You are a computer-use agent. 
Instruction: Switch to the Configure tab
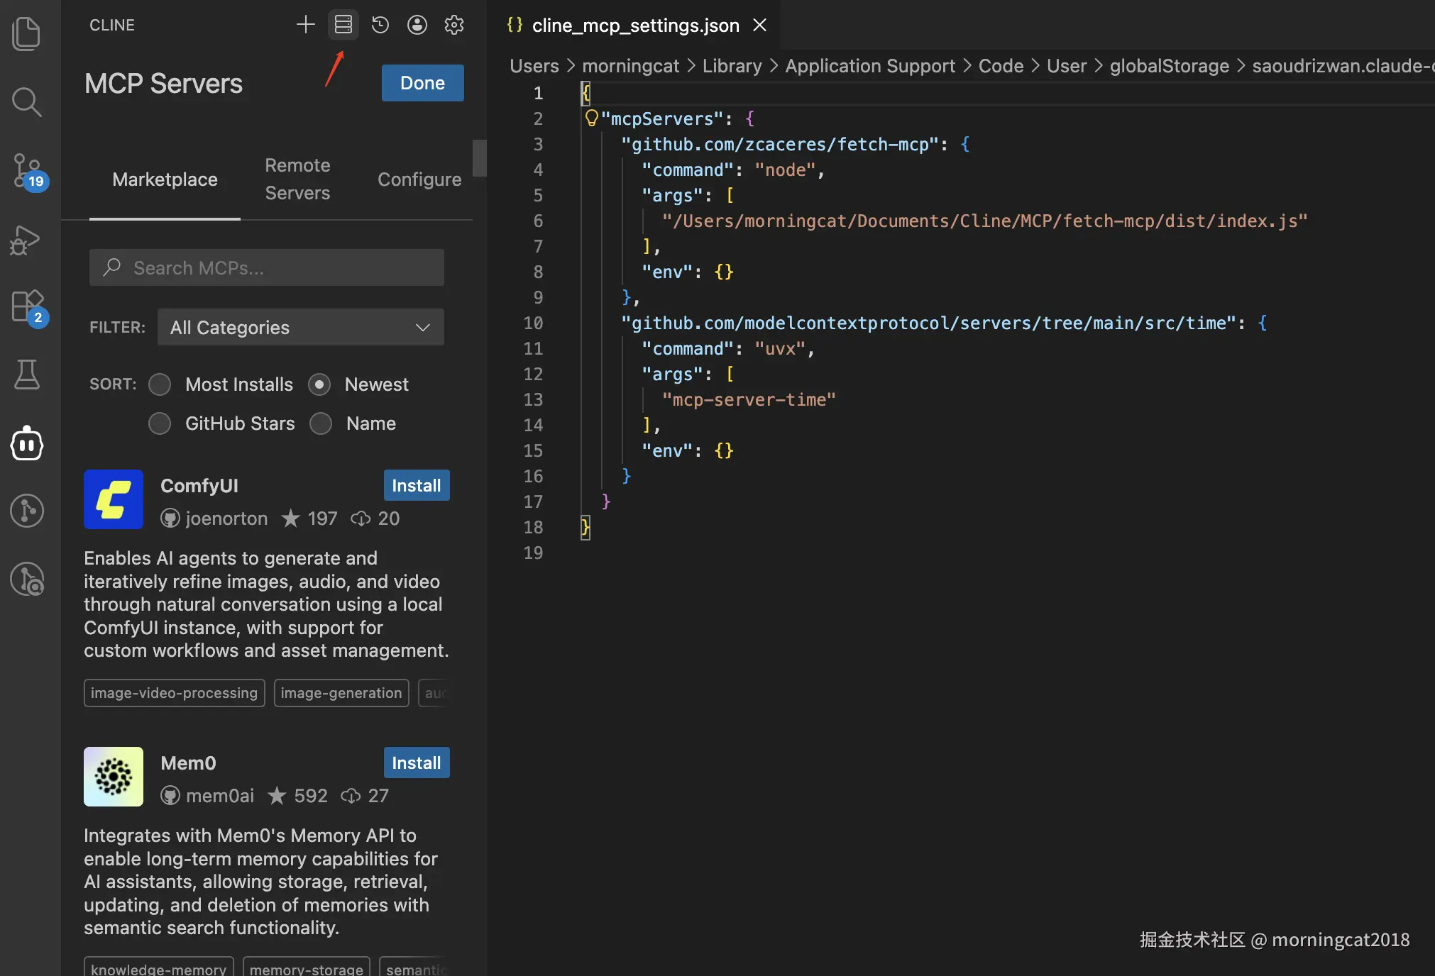[x=419, y=179]
